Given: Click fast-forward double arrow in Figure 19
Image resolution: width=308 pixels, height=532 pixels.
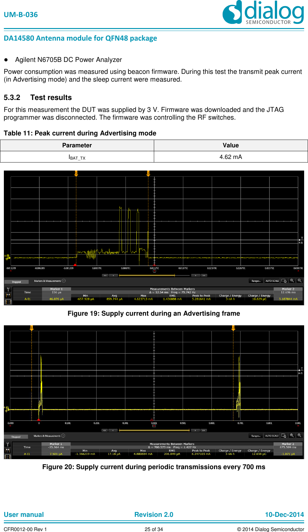Looking at the screenshot, I should point(204,275).
